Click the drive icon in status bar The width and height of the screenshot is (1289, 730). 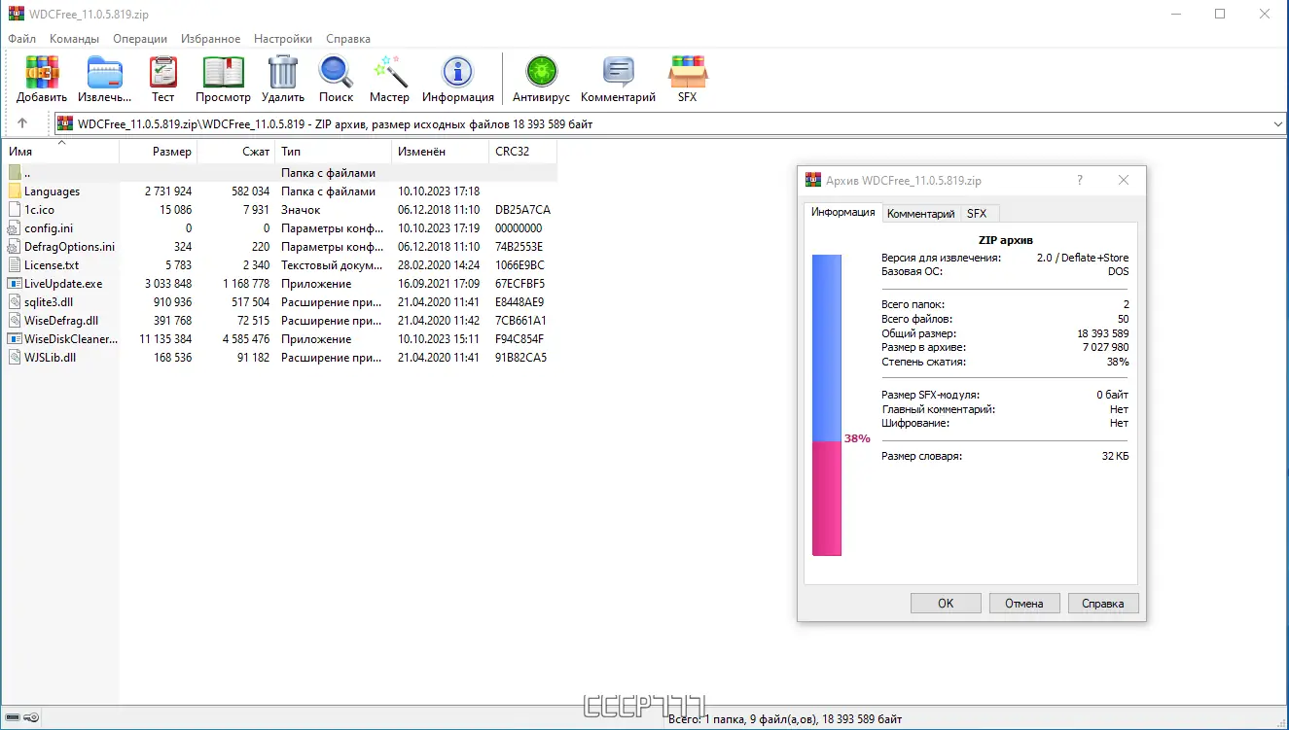[x=13, y=718]
